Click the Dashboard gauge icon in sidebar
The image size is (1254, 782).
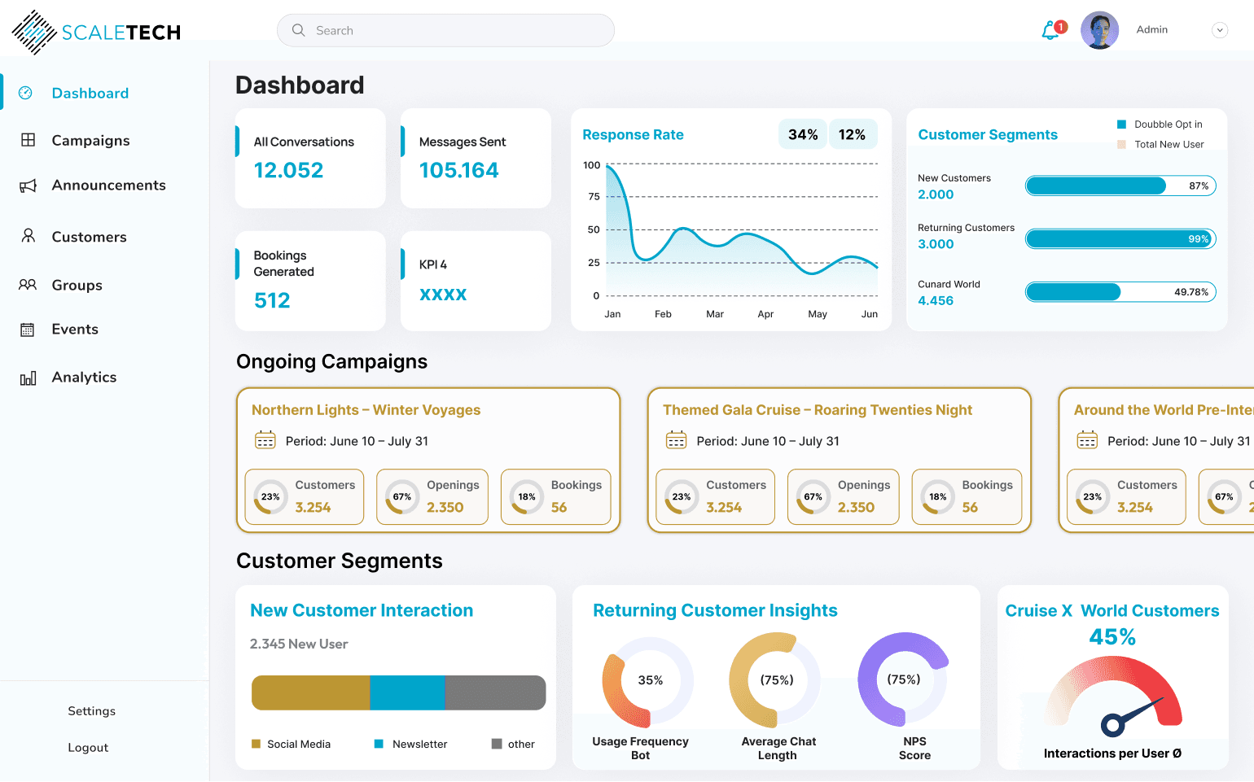(26, 93)
